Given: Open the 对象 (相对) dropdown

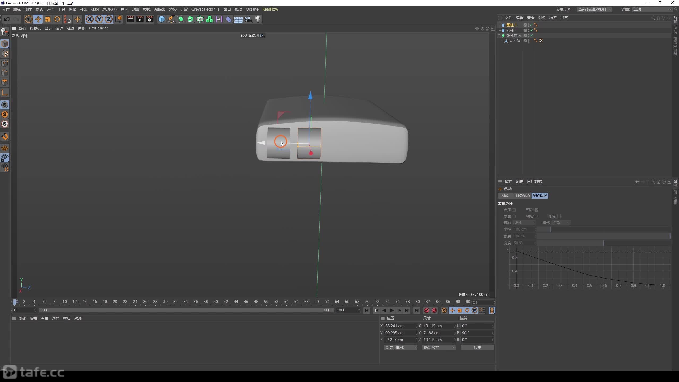Looking at the screenshot, I should 401,347.
